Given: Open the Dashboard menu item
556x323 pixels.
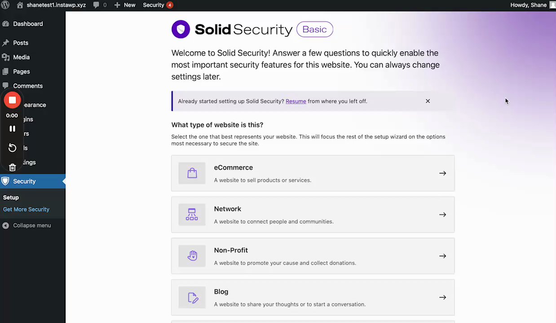Looking at the screenshot, I should [28, 24].
